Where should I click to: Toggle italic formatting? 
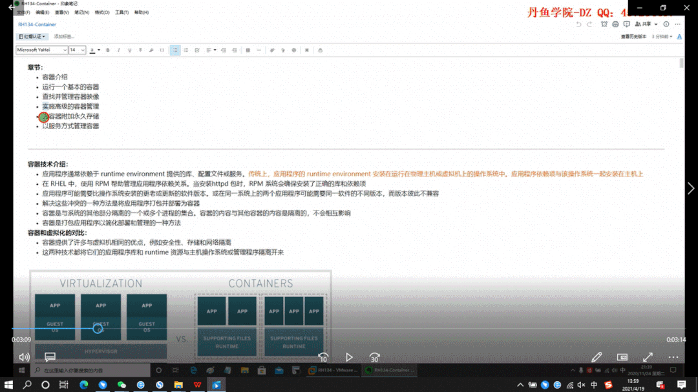click(118, 50)
